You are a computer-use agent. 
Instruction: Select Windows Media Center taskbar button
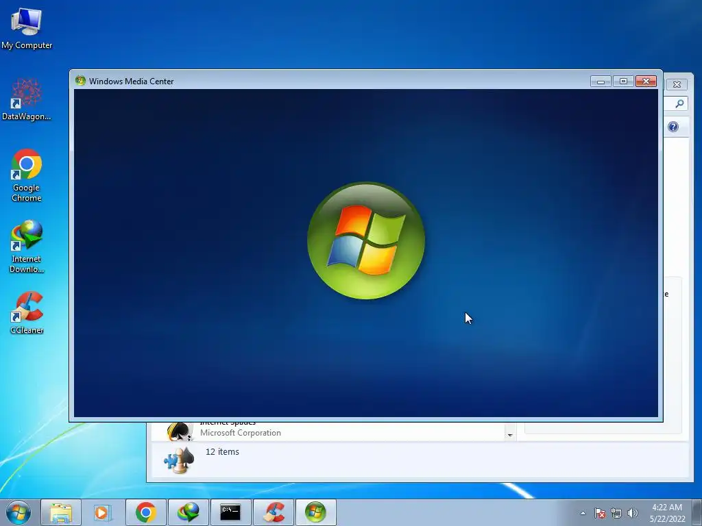[x=315, y=512]
